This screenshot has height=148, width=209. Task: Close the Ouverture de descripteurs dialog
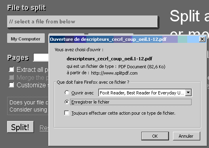[202, 39]
